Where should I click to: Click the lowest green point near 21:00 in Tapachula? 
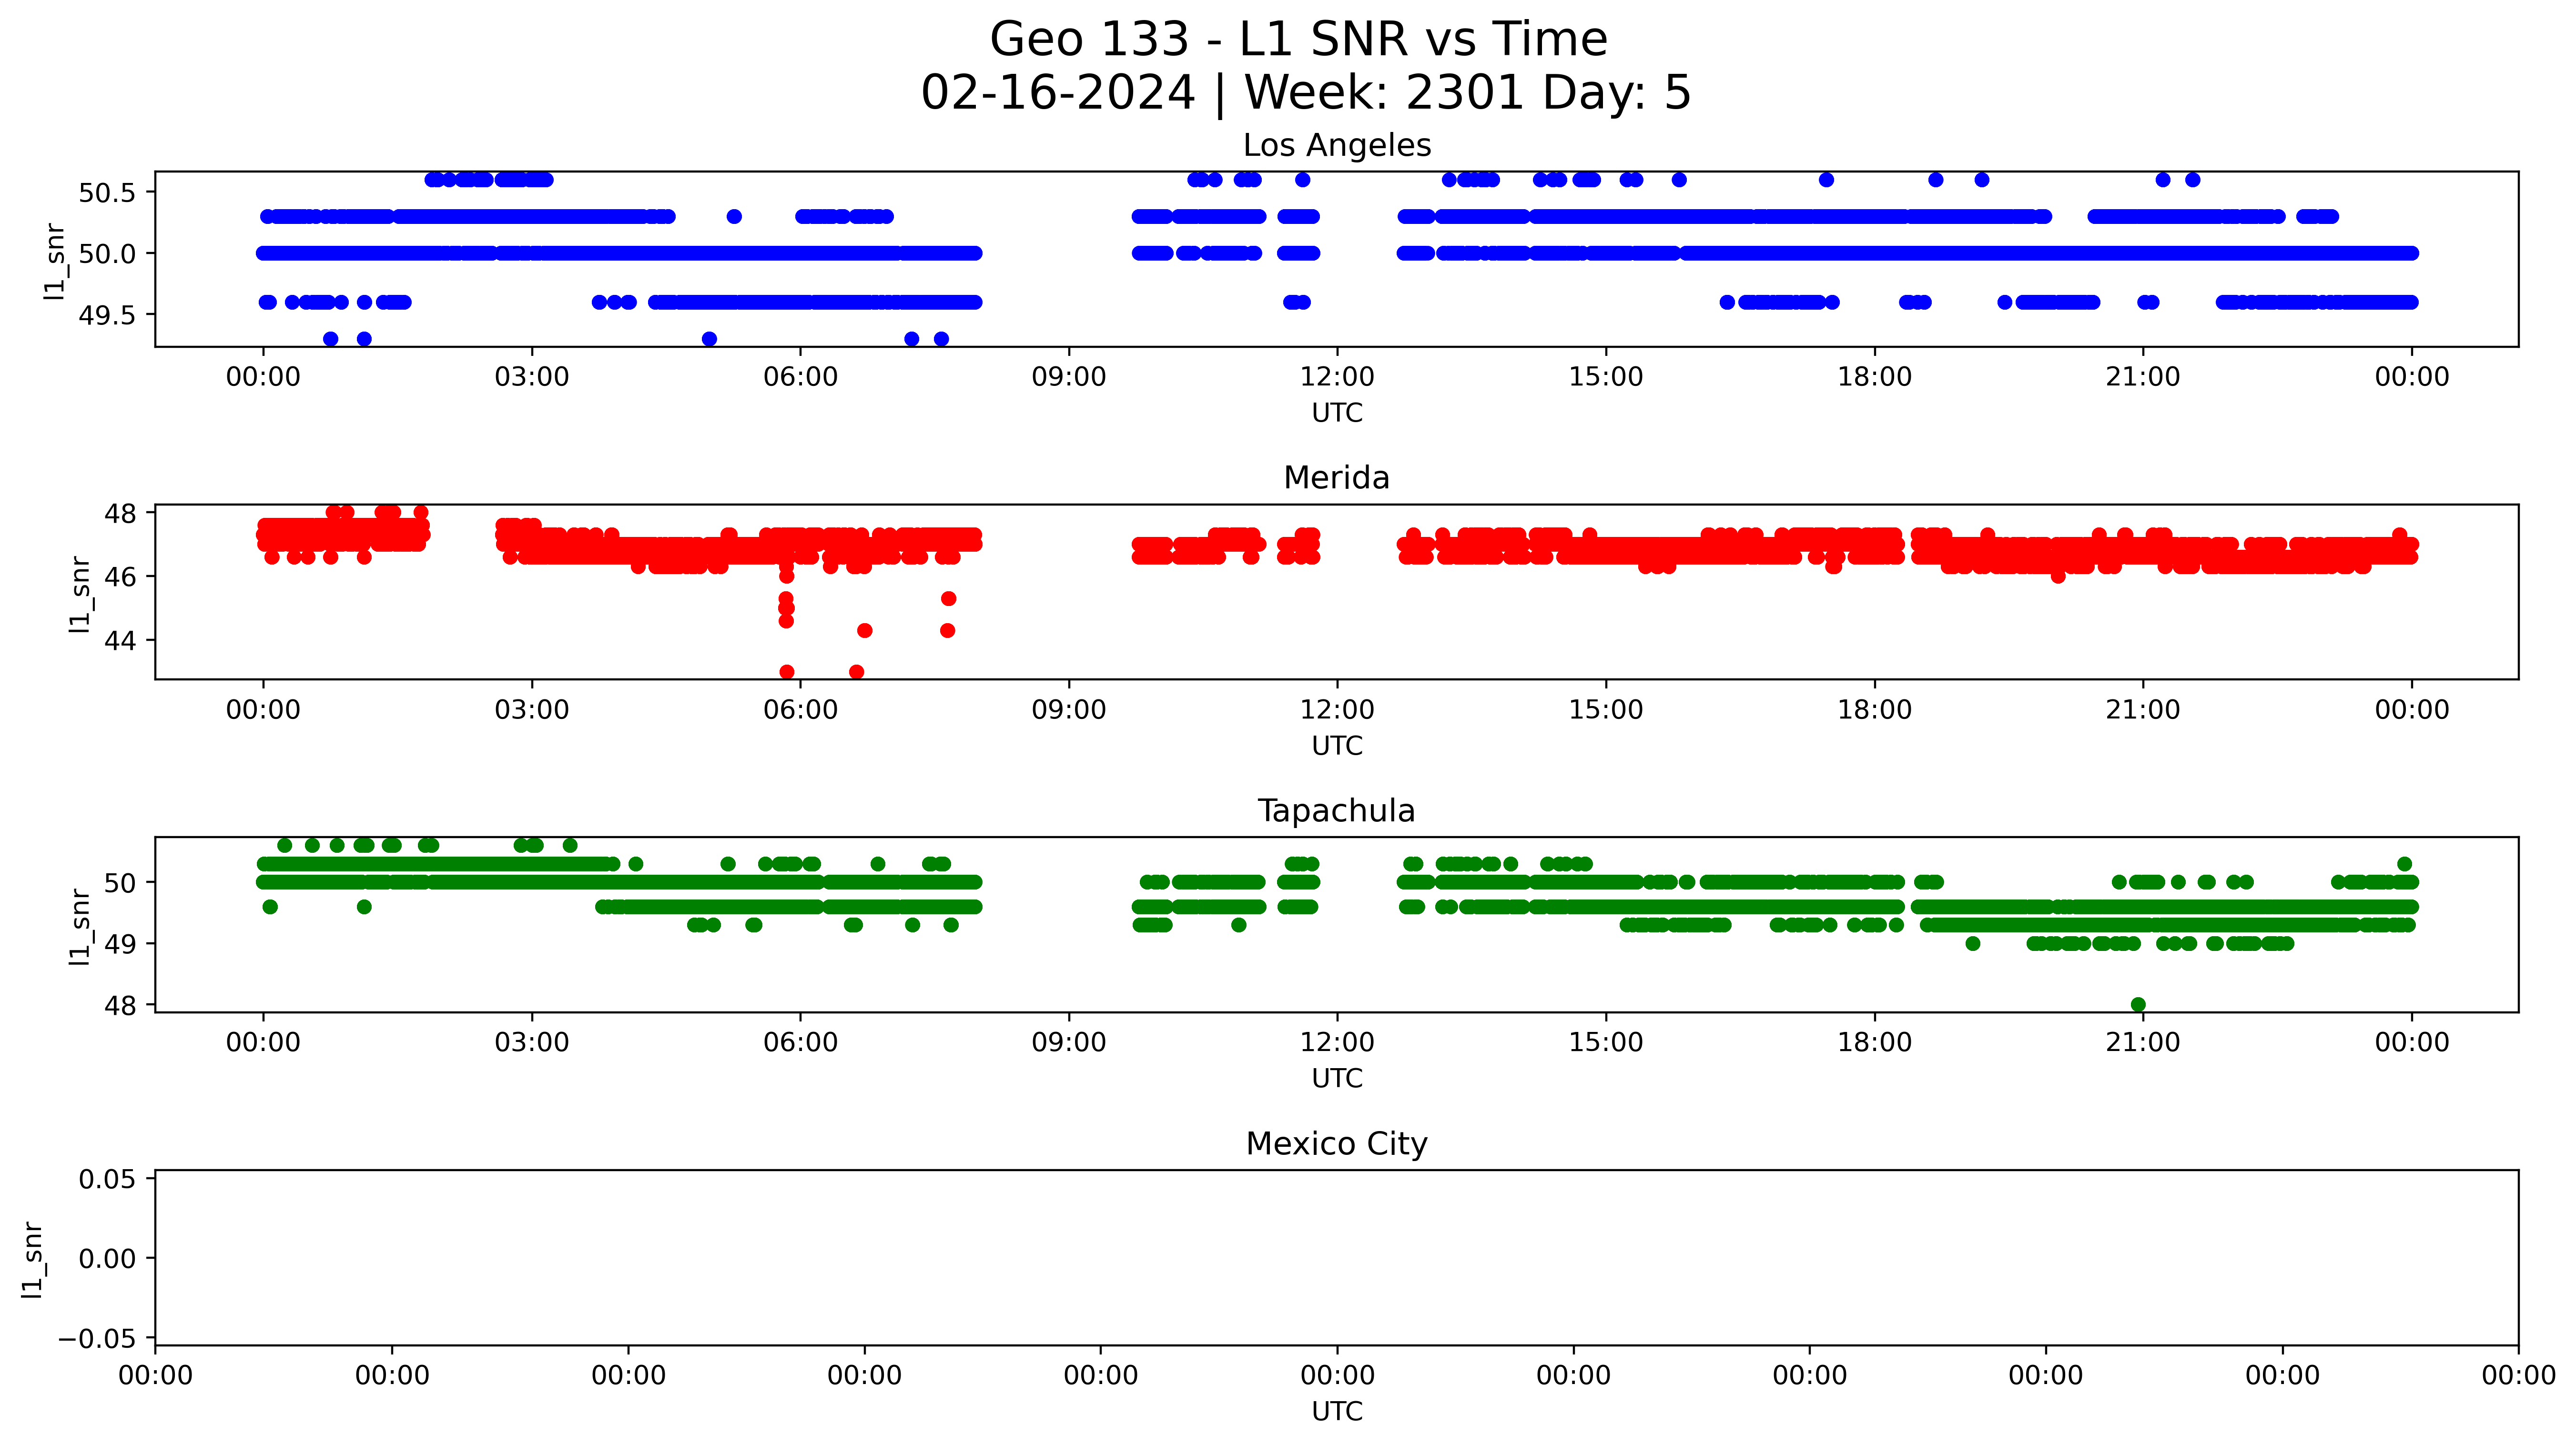click(2138, 1005)
